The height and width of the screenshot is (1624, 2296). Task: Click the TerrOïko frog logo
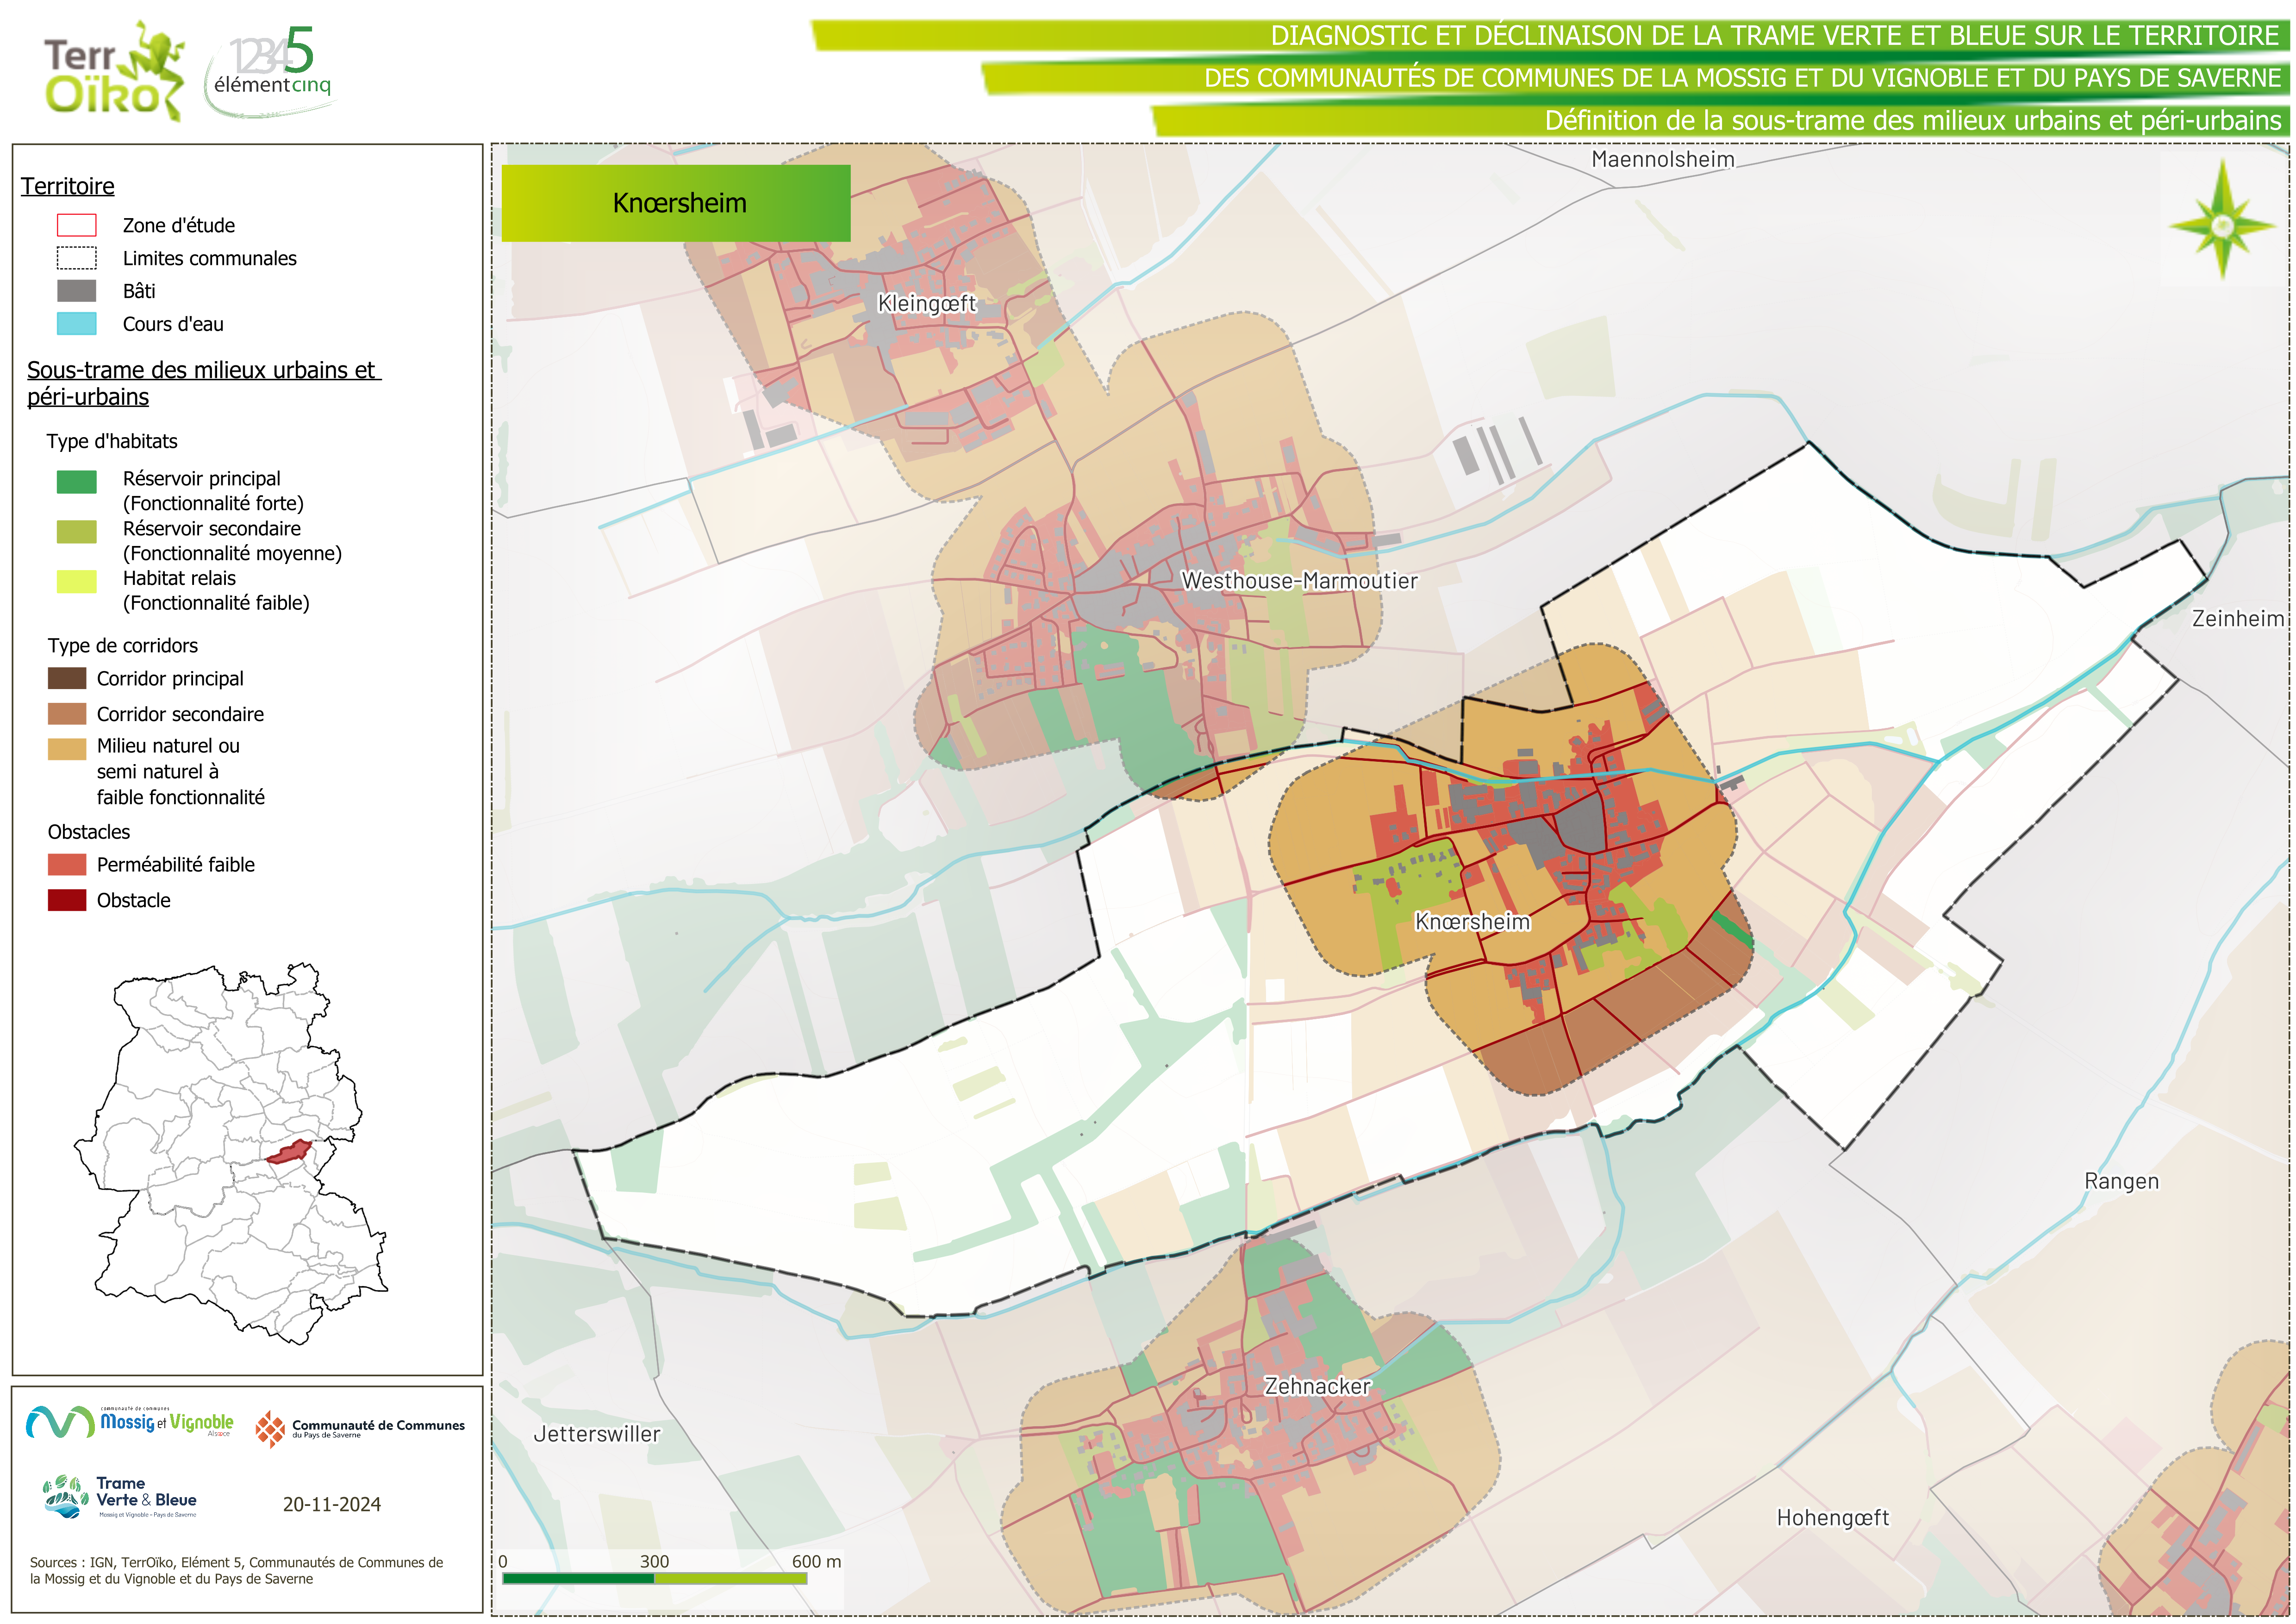pyautogui.click(x=114, y=71)
